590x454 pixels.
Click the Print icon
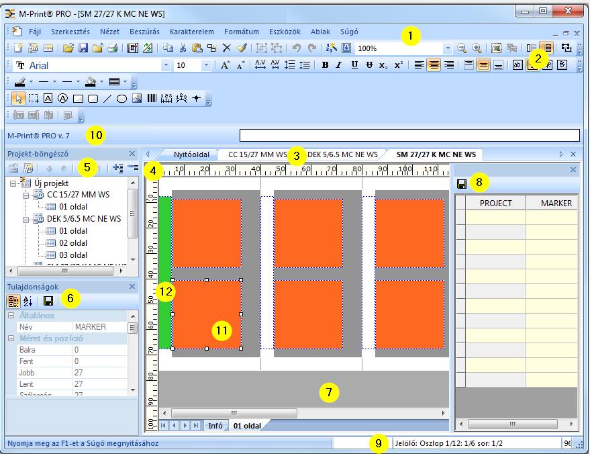tap(113, 48)
